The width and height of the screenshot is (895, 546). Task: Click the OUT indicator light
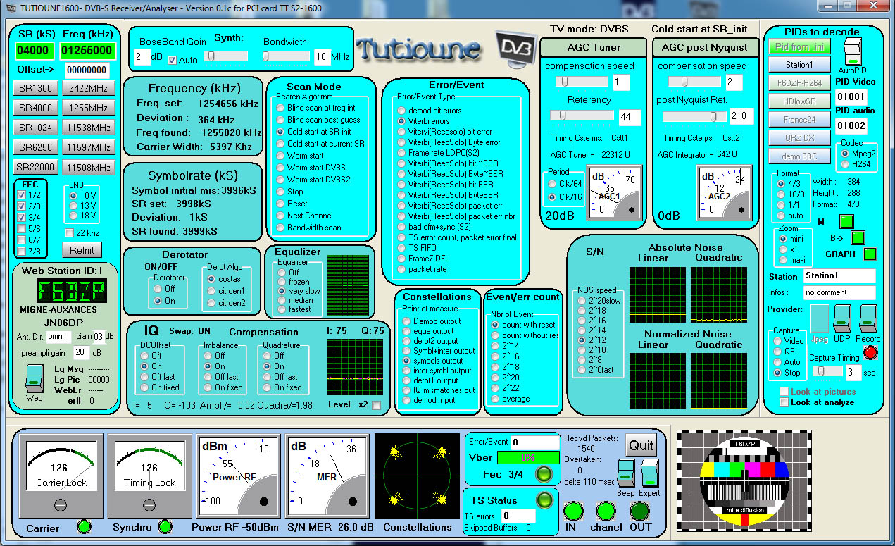pos(640,511)
